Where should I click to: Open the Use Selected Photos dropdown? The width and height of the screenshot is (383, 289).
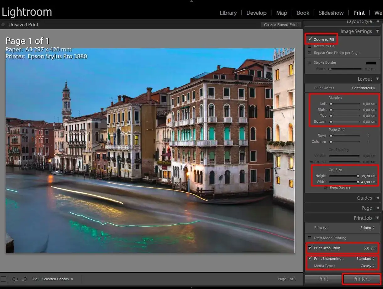(x=57, y=279)
